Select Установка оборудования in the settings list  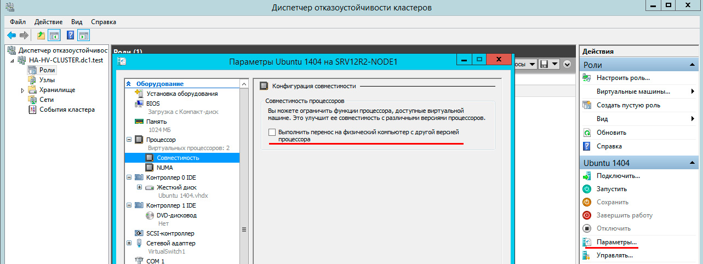tap(182, 94)
